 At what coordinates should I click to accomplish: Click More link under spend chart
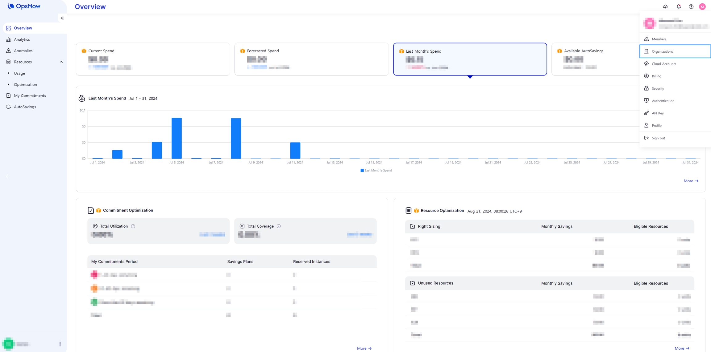click(691, 181)
